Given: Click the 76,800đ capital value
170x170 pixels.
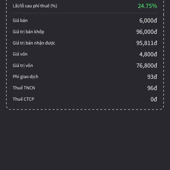Looking at the screenshot, I should [146, 65].
